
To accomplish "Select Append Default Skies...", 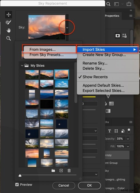I will (x=103, y=85).
